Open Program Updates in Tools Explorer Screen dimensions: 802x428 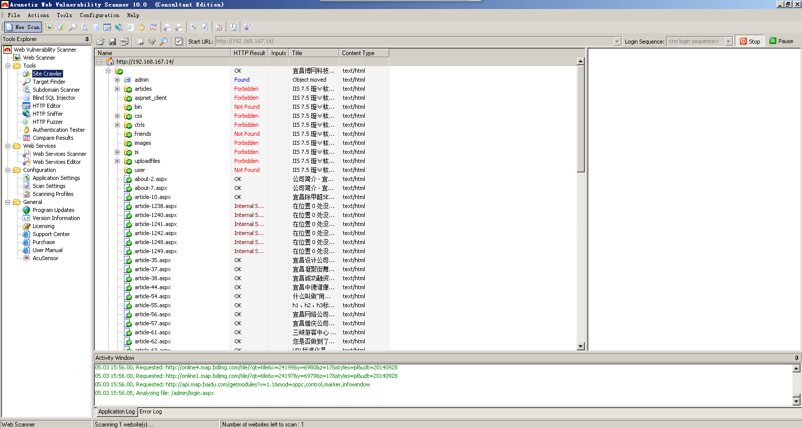point(54,210)
